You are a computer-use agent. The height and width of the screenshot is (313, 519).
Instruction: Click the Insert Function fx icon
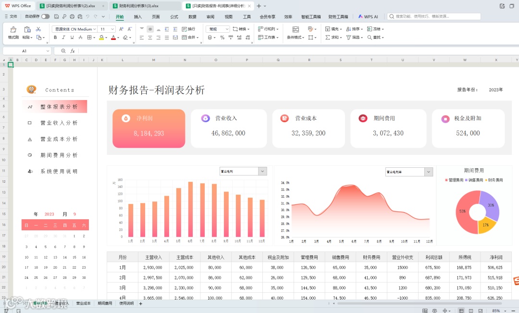[x=73, y=50]
